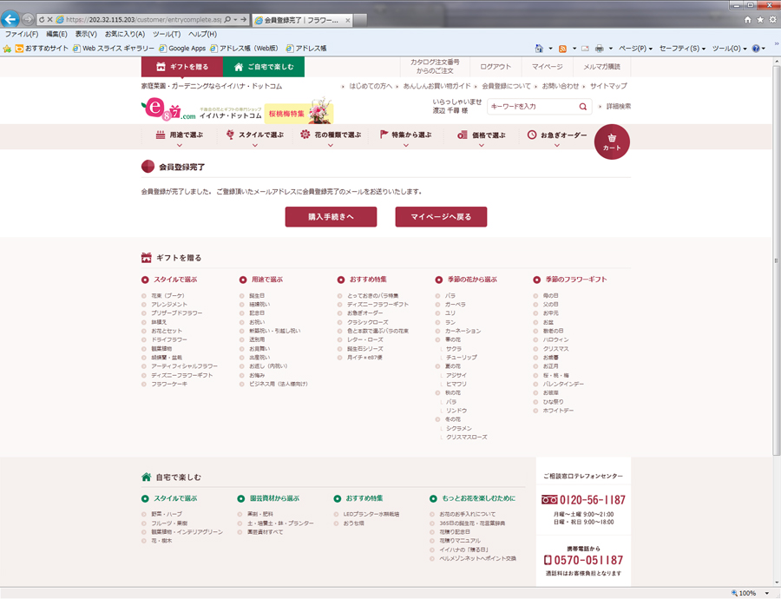
Task: Click the 購入手続きへ button
Action: pyautogui.click(x=331, y=217)
